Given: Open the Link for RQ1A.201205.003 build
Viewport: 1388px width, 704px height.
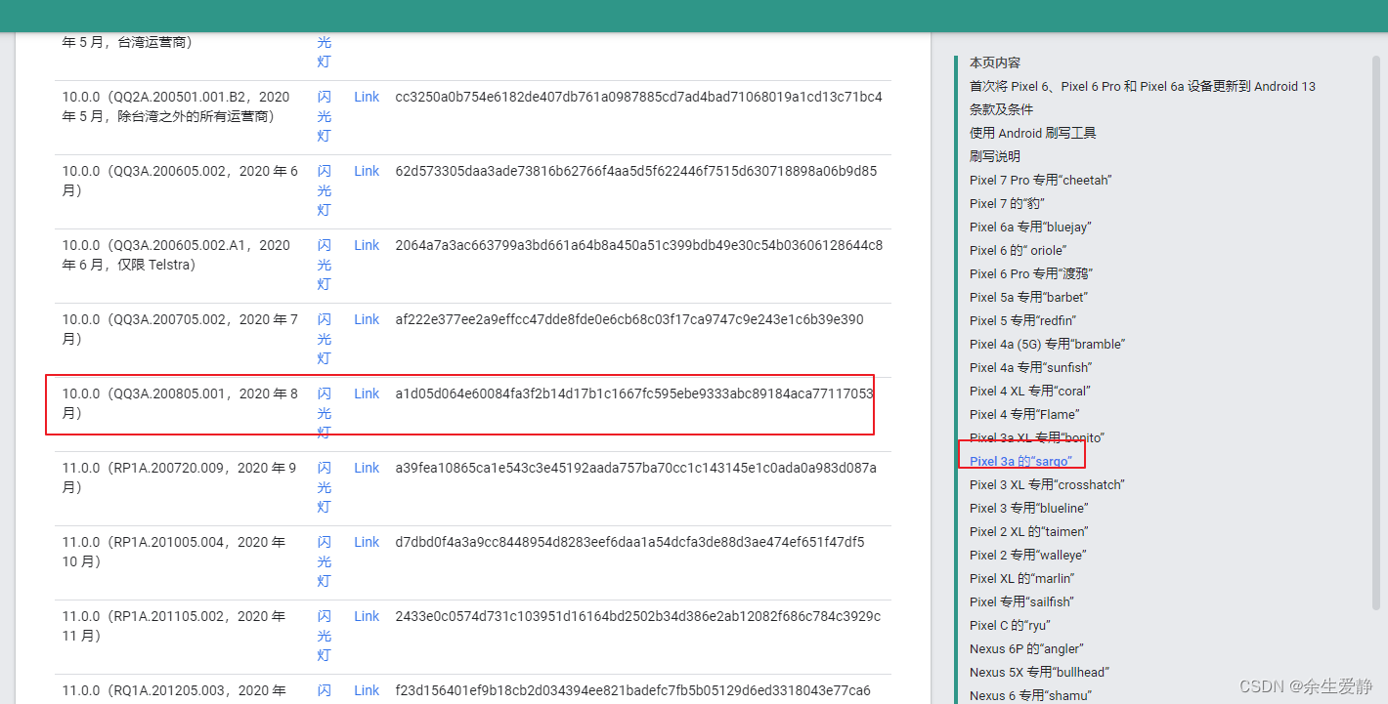Looking at the screenshot, I should (367, 690).
